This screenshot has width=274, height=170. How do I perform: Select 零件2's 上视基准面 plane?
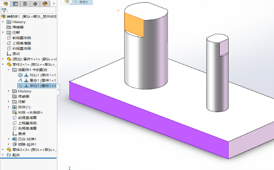pos(24,123)
